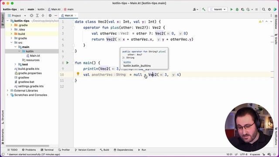
Task: Collapse the src folder
Action: click(11, 43)
